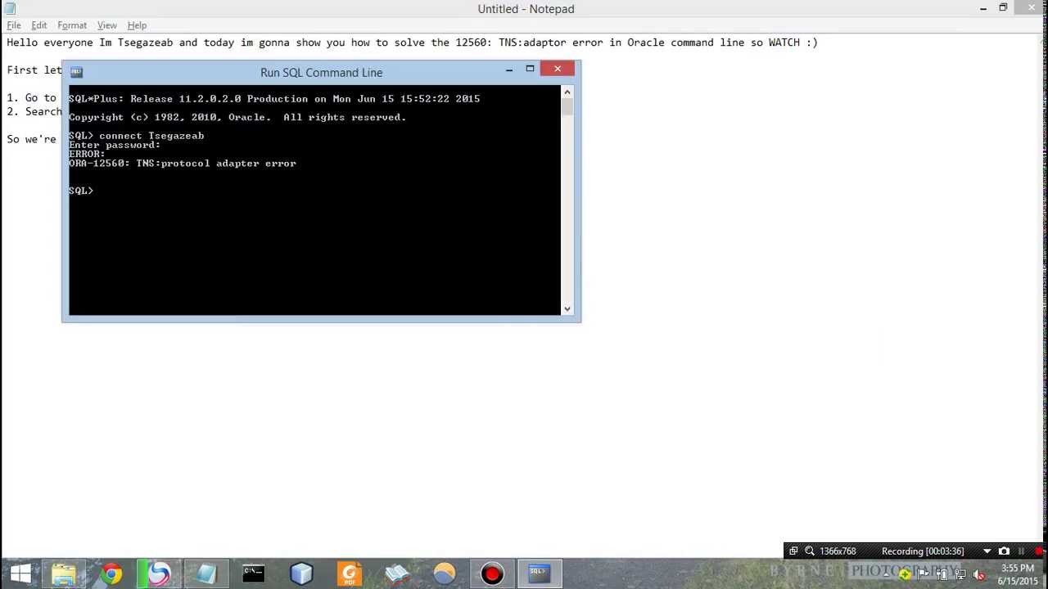Minimize the Notepad window

982,8
